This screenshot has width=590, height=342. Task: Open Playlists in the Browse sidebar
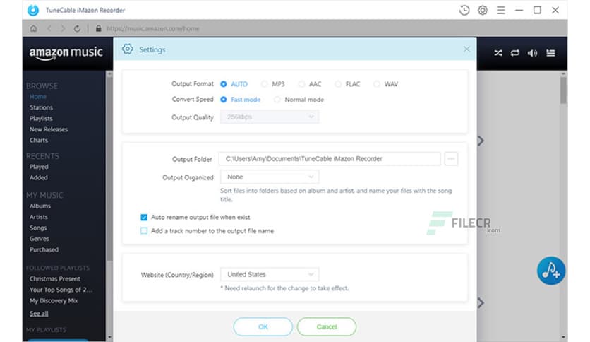(41, 119)
